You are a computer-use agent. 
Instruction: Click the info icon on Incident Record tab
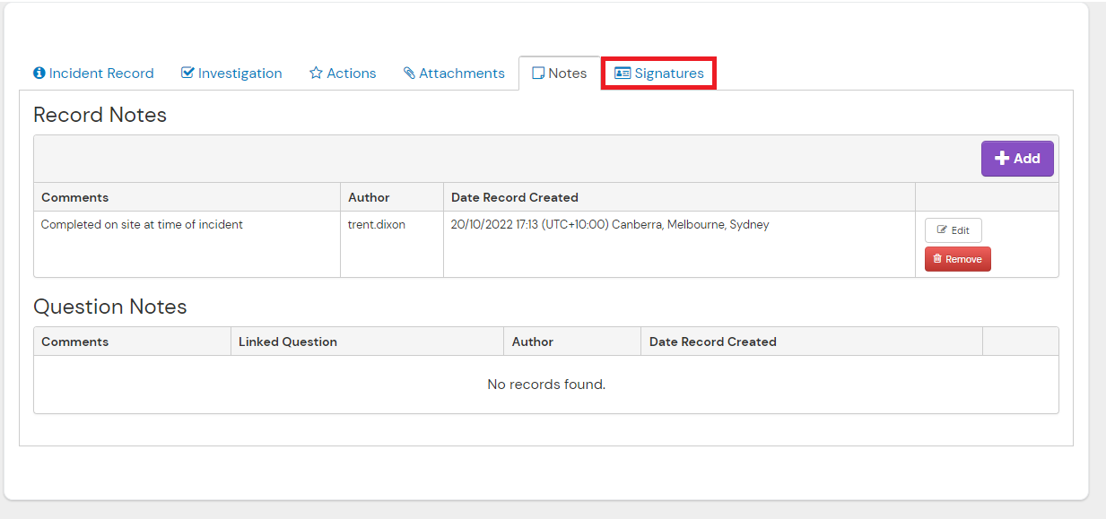39,74
